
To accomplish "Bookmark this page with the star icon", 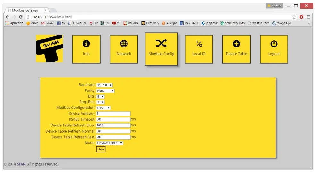I will (x=294, y=17).
